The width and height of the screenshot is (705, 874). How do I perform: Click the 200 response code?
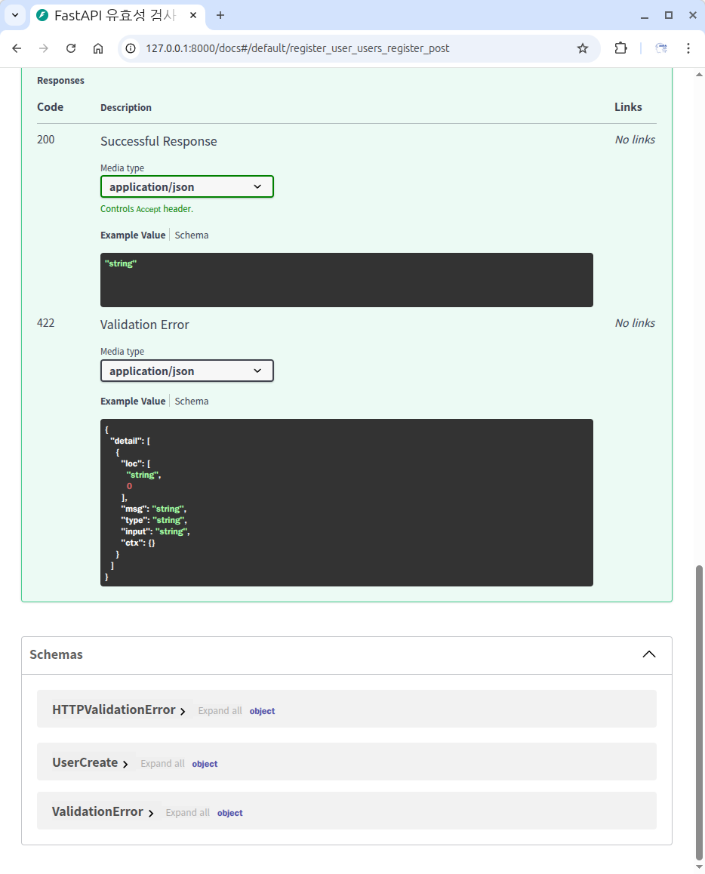pos(46,140)
